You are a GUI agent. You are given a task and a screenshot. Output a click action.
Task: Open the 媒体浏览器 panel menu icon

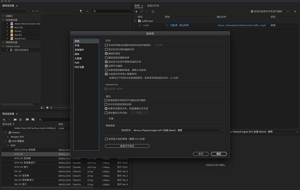click(x=17, y=6)
